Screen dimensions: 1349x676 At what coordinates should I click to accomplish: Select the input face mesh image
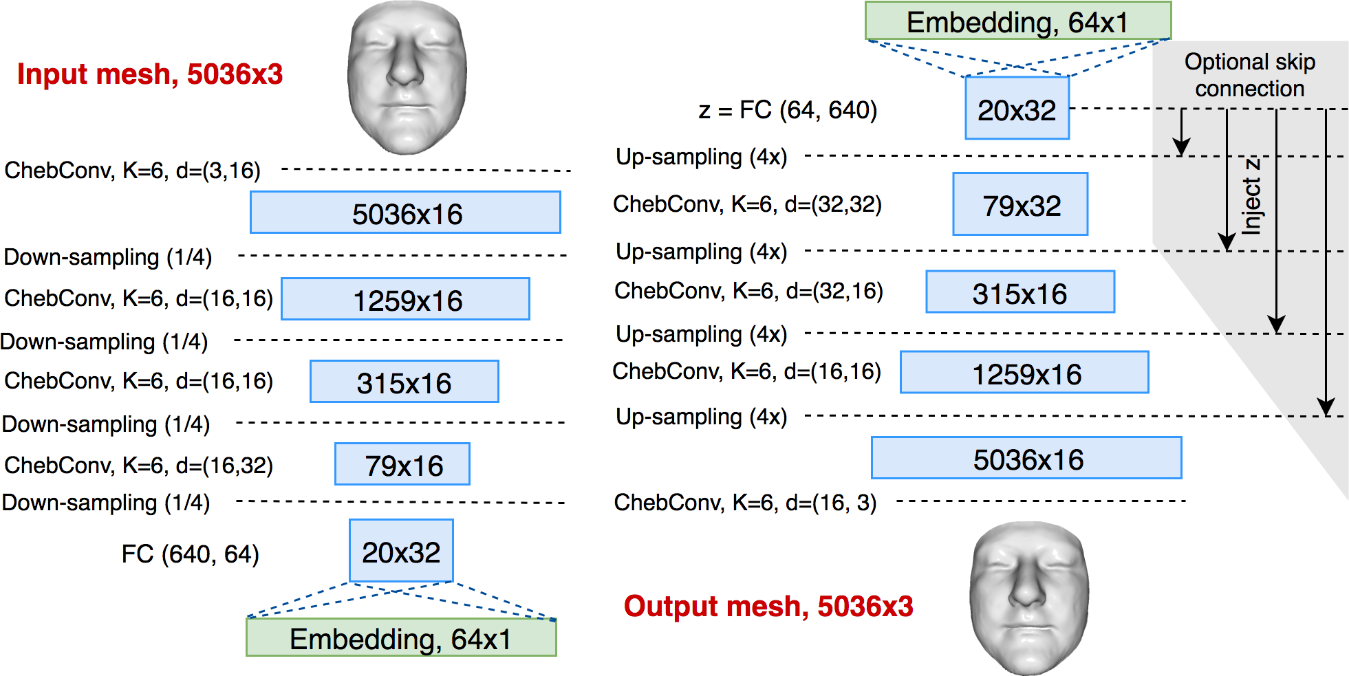click(x=407, y=78)
